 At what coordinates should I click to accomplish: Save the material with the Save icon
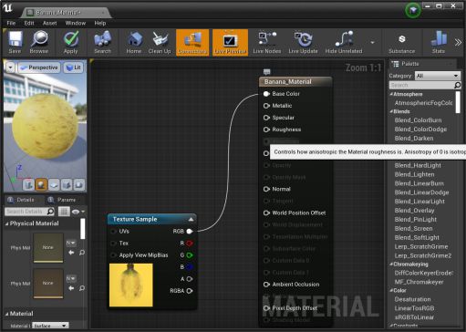(15, 43)
